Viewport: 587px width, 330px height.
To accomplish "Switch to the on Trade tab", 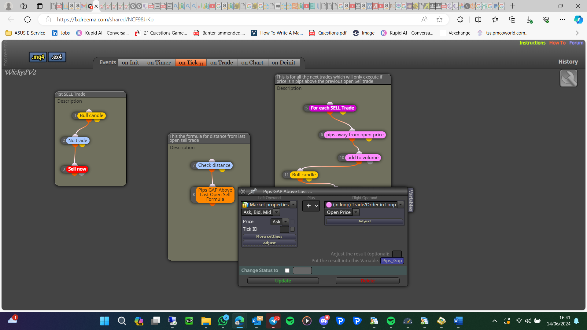I will click(x=222, y=63).
